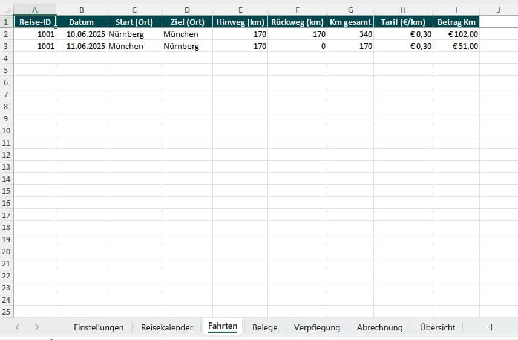Switch to the Reisekalender sheet tab
The height and width of the screenshot is (340, 518).
coord(166,327)
